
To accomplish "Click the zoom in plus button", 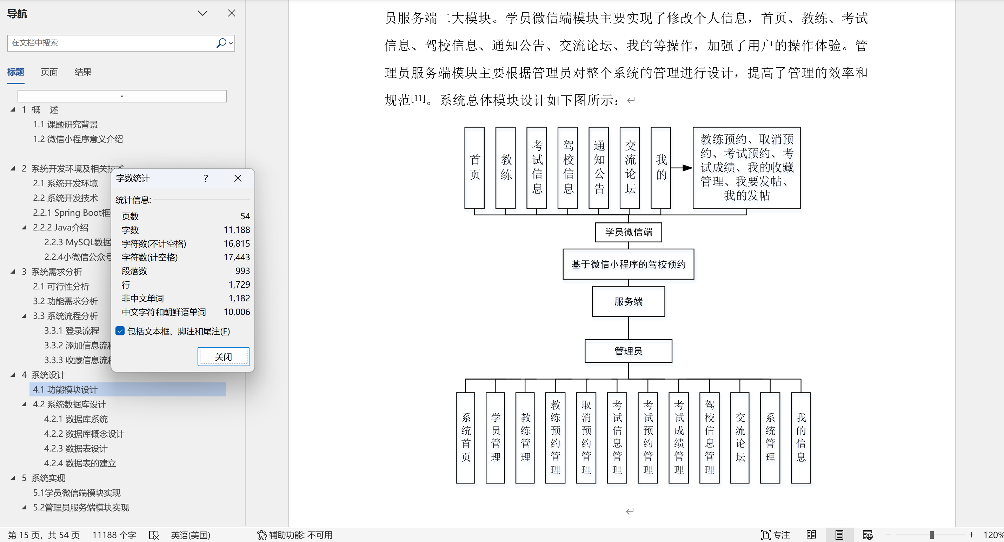I will coord(972,535).
